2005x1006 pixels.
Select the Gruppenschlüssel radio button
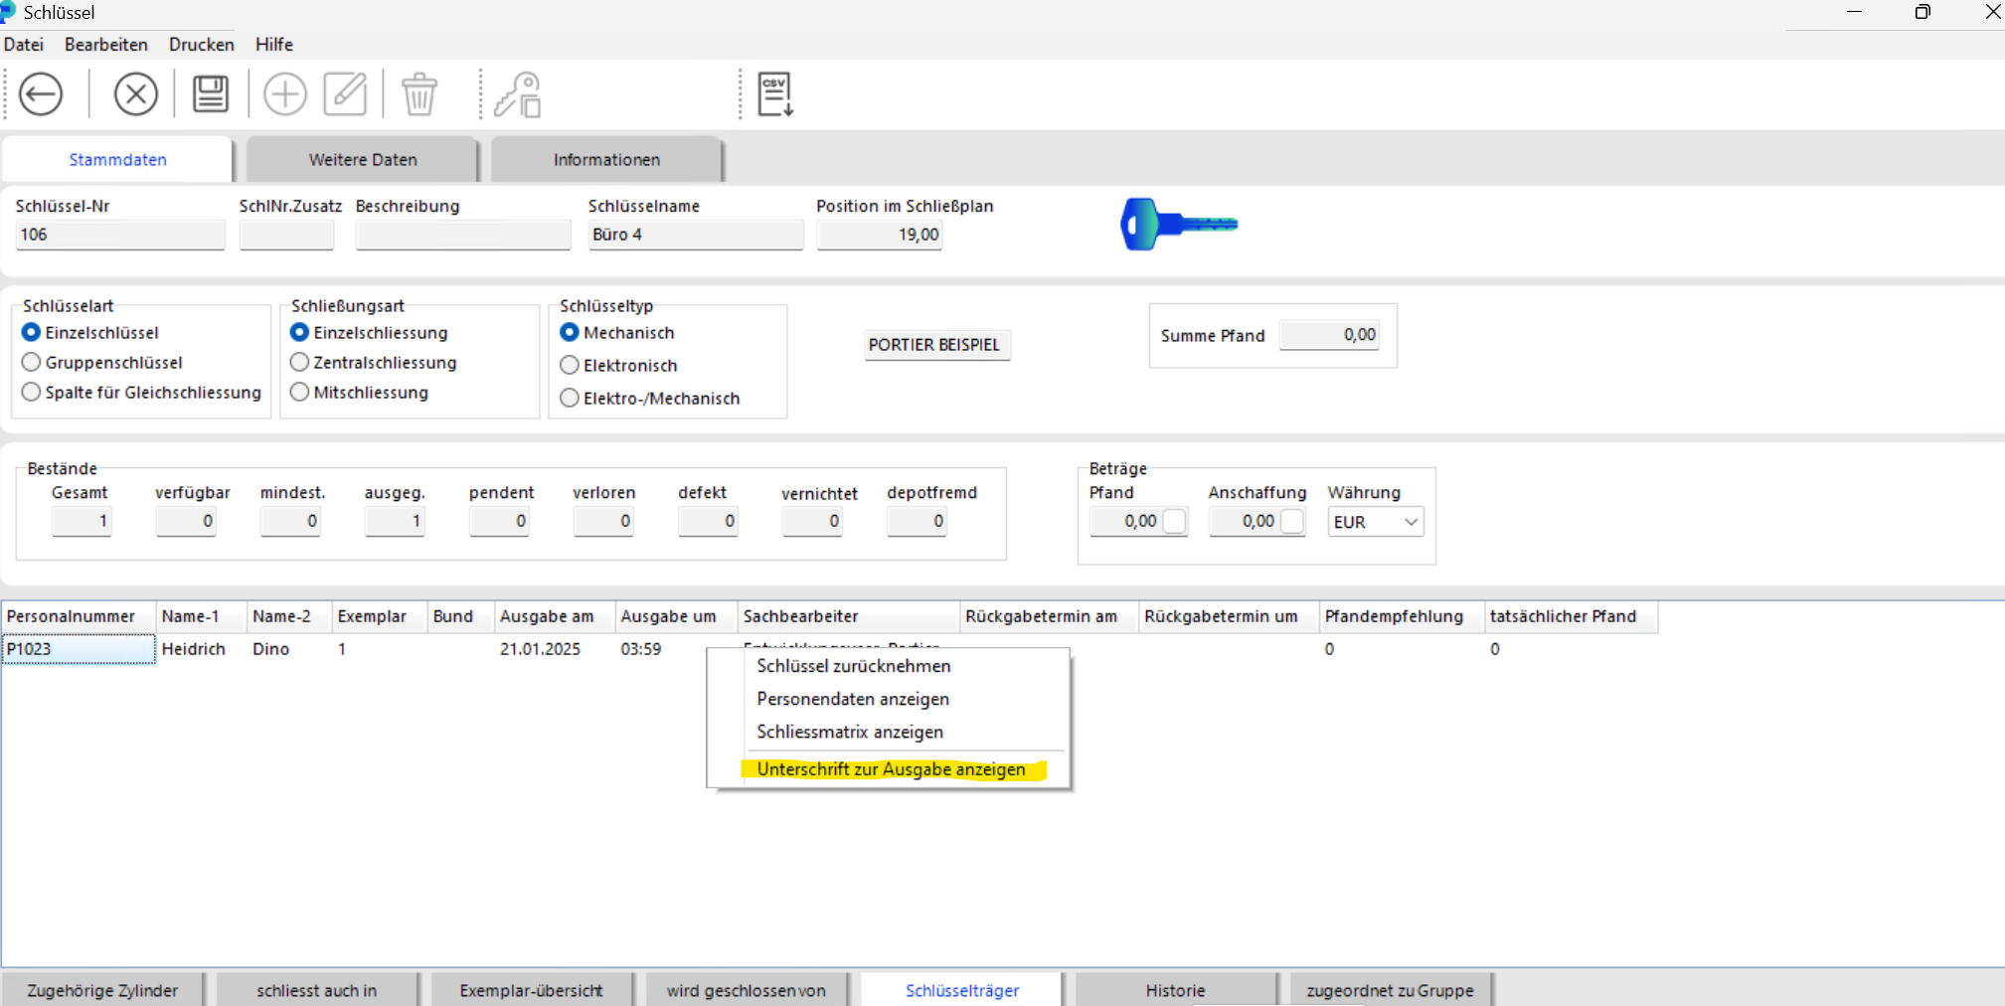pyautogui.click(x=32, y=363)
